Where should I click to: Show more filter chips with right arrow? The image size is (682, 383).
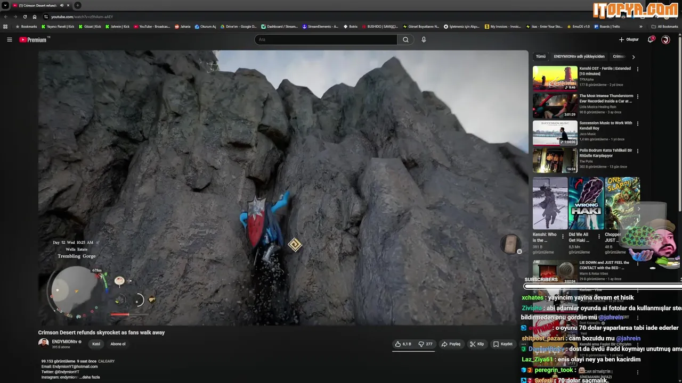click(x=634, y=56)
